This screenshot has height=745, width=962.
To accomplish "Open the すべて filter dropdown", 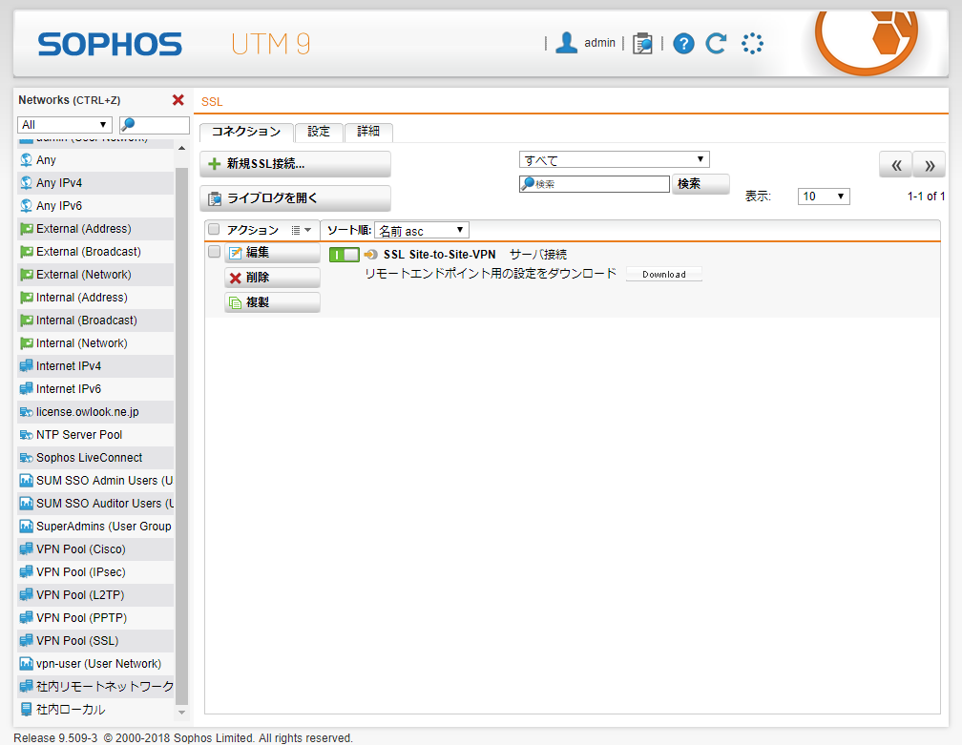I will pyautogui.click(x=614, y=159).
